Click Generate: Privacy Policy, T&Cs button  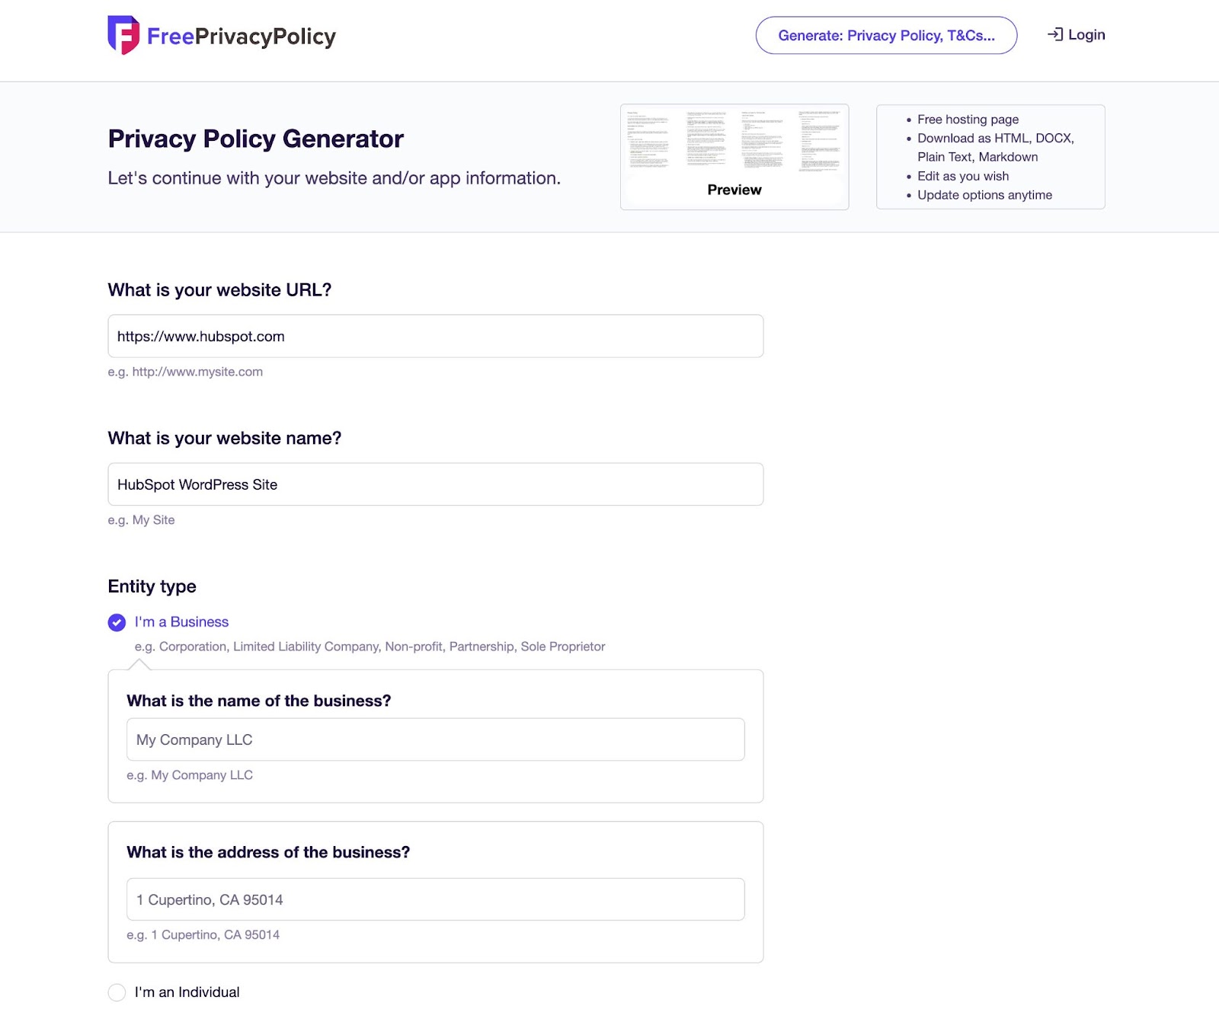(x=885, y=36)
